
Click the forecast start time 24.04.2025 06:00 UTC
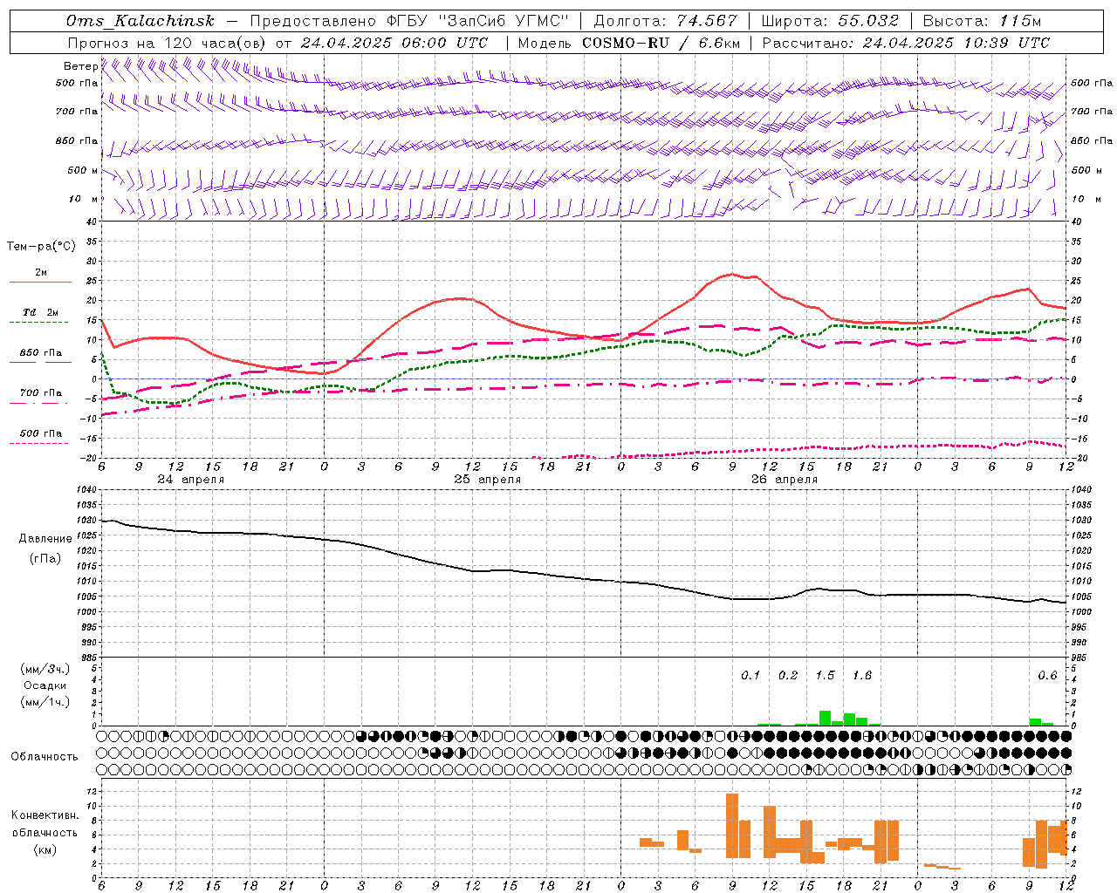coord(394,43)
